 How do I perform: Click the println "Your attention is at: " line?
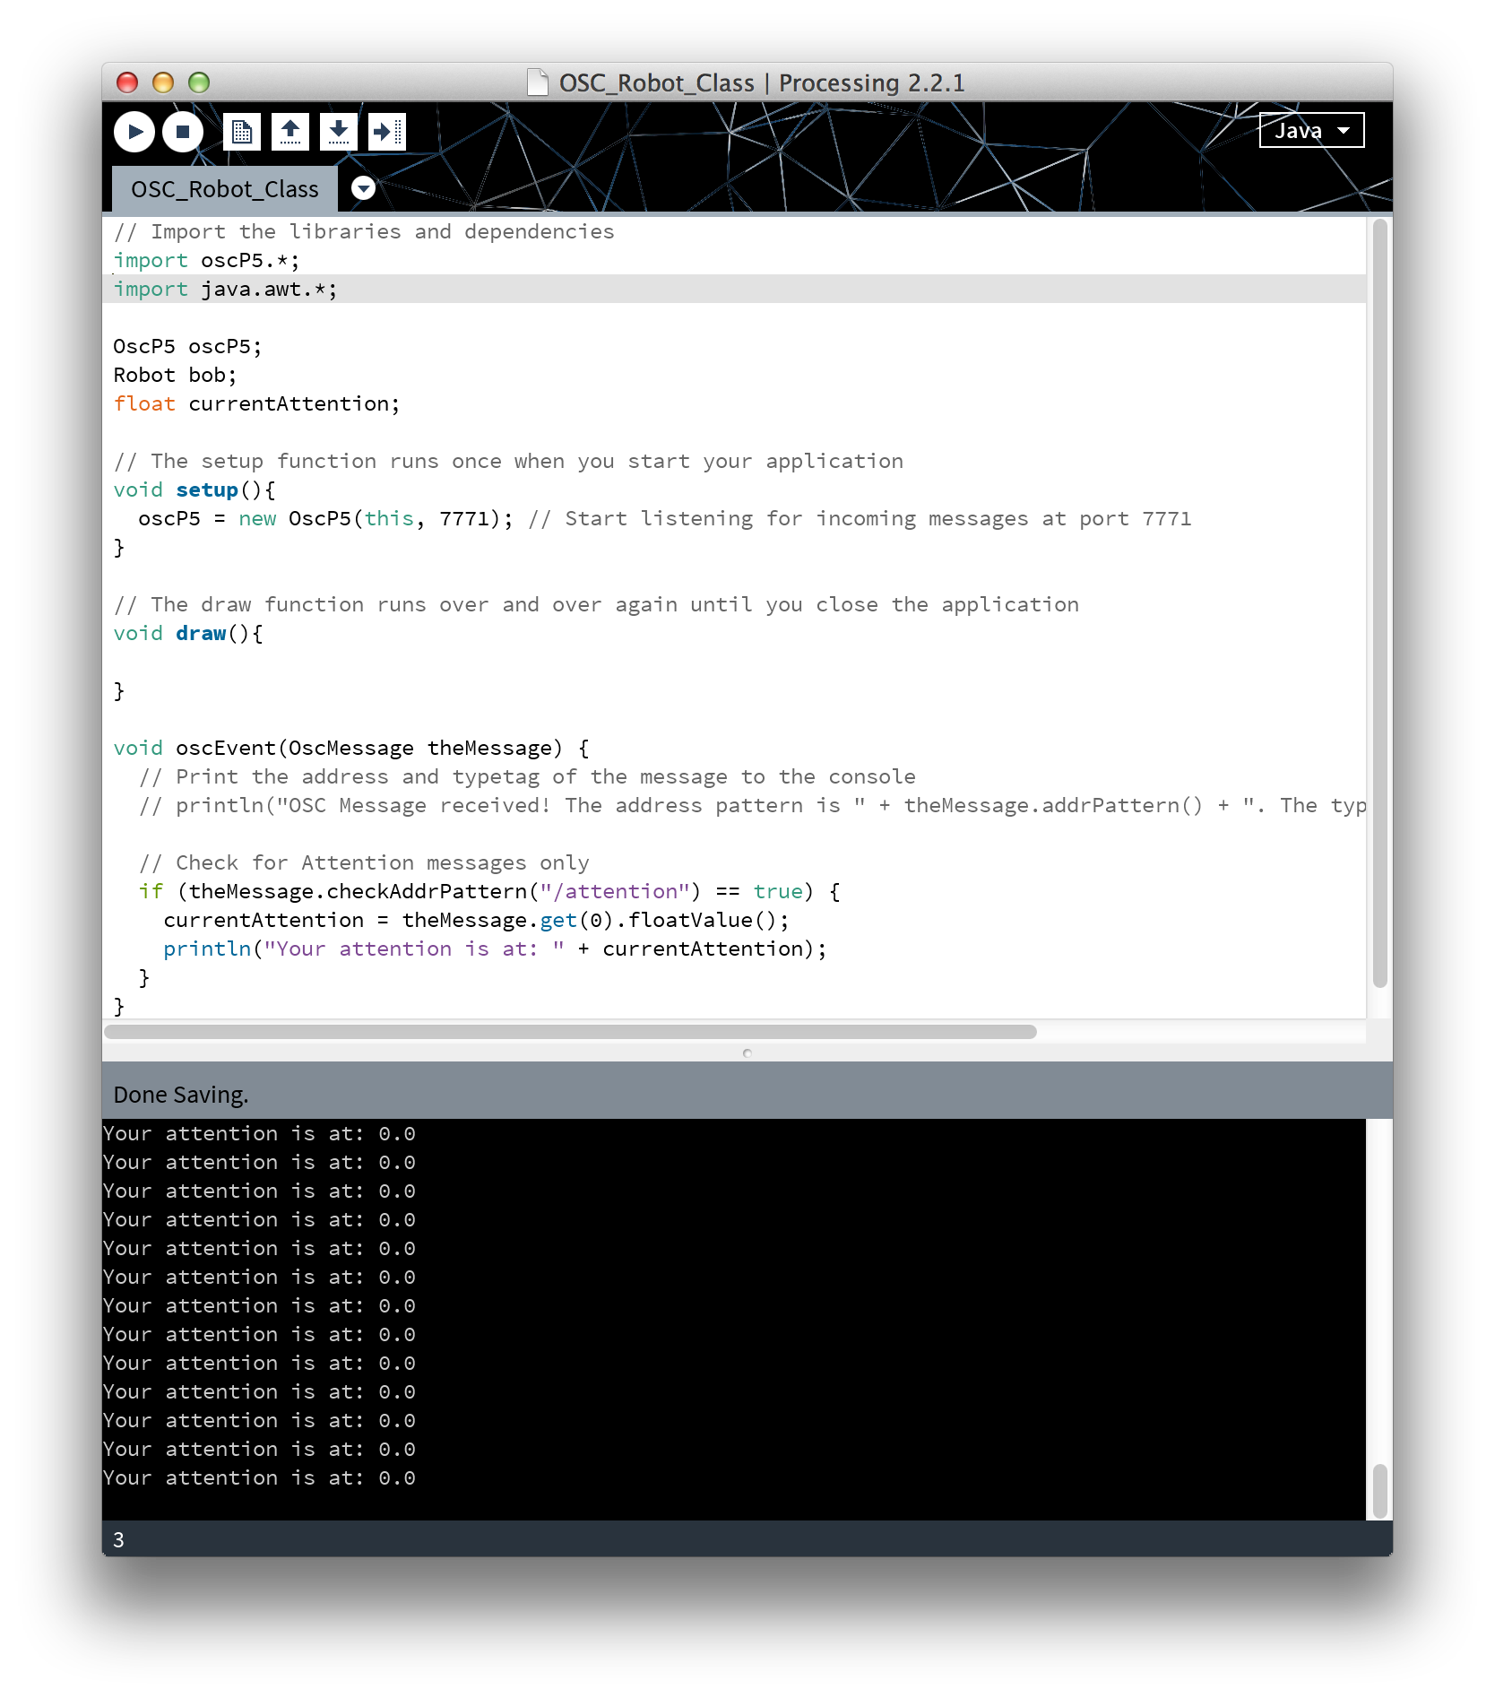tap(495, 949)
